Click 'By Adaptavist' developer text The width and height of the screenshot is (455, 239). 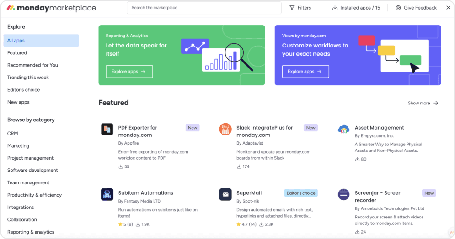(250, 143)
